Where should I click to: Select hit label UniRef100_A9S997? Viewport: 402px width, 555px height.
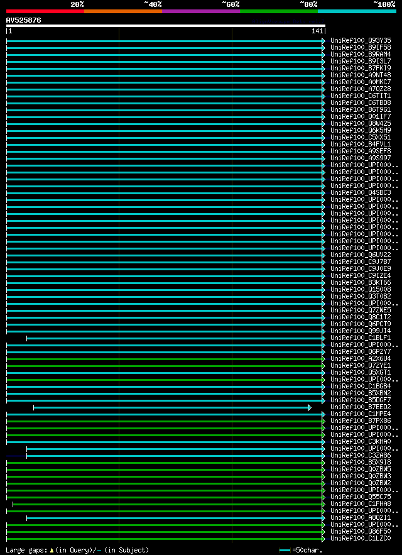[x=361, y=158]
